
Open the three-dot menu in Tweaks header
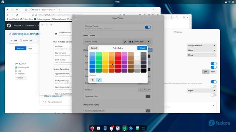pos(171,18)
